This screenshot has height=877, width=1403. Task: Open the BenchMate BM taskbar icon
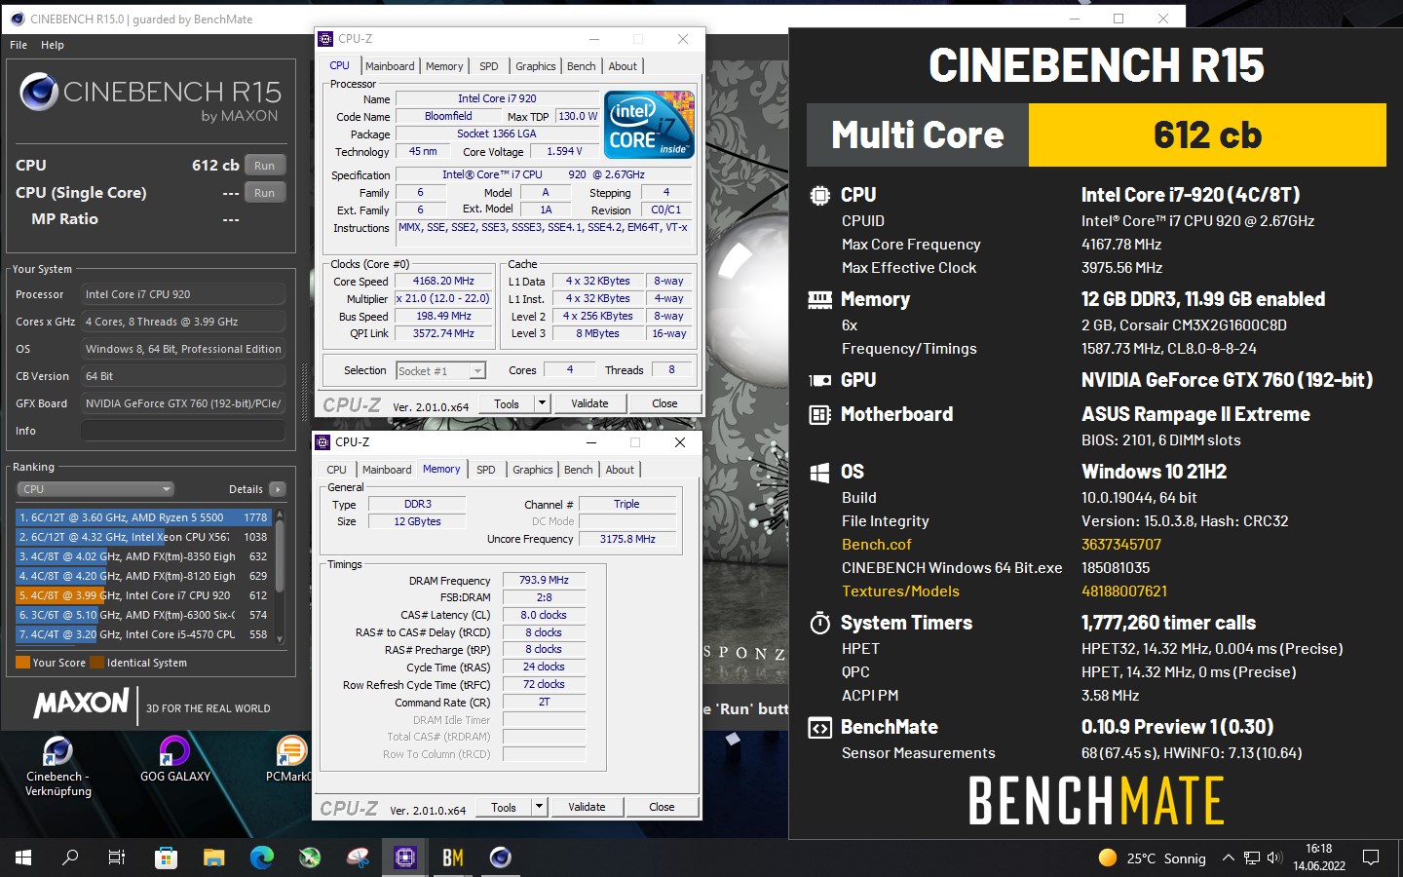[453, 858]
